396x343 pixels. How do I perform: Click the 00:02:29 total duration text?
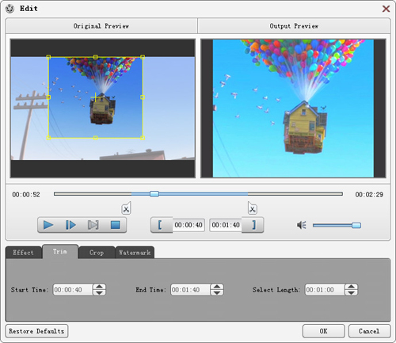coord(369,195)
